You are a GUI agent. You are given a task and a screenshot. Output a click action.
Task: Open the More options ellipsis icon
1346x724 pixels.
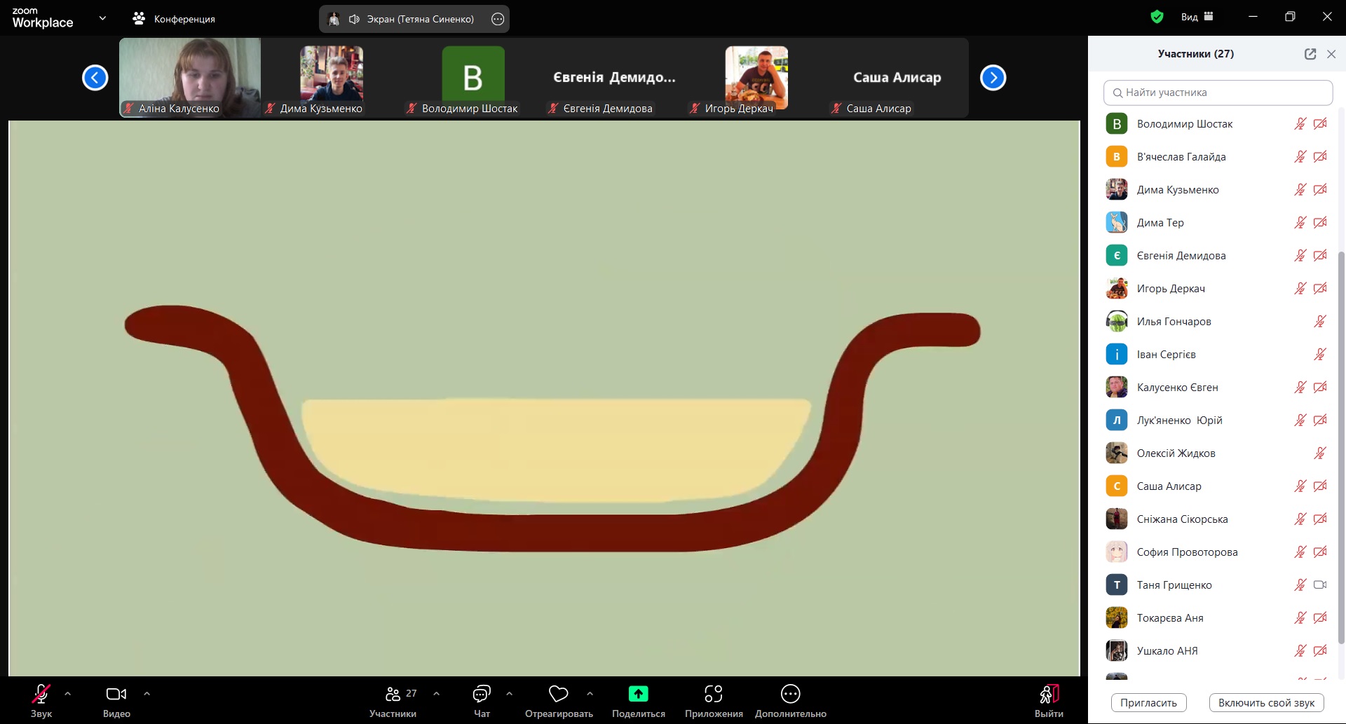coord(790,694)
